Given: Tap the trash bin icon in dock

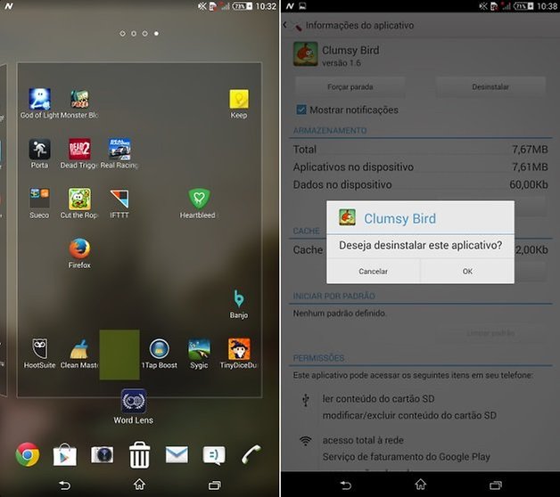Looking at the screenshot, I should pos(139,454).
